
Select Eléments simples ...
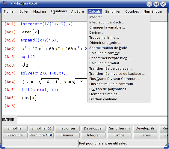[x=119, y=94]
